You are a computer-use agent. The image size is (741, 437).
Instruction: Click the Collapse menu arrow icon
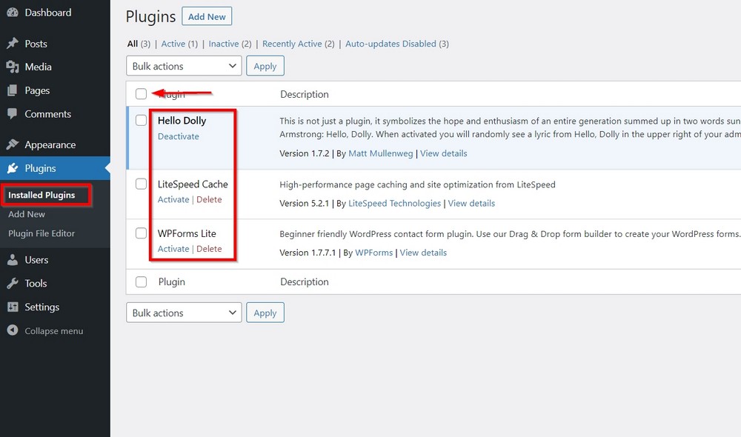tap(13, 330)
